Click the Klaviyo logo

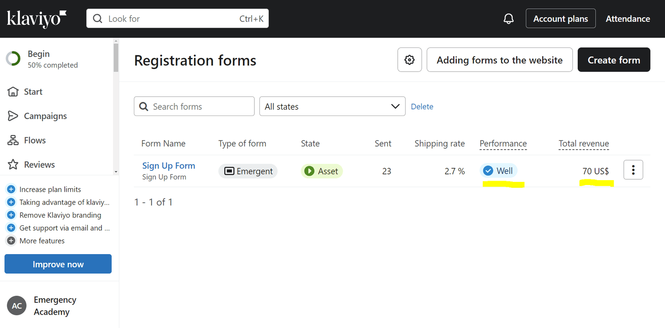[x=37, y=19]
